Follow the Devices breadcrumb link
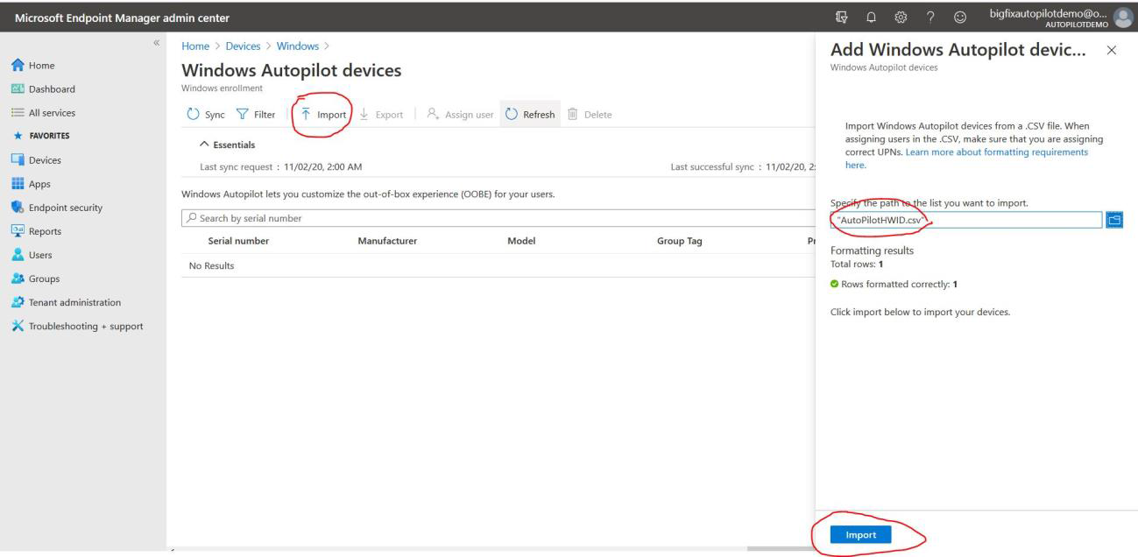Screen dimensions: 1138x557 coord(241,46)
